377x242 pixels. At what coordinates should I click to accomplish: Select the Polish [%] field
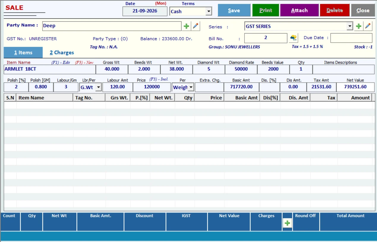pos(16,87)
